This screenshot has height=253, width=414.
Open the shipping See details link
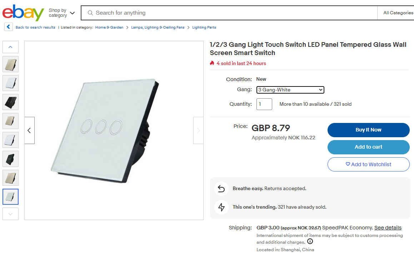tap(388, 227)
